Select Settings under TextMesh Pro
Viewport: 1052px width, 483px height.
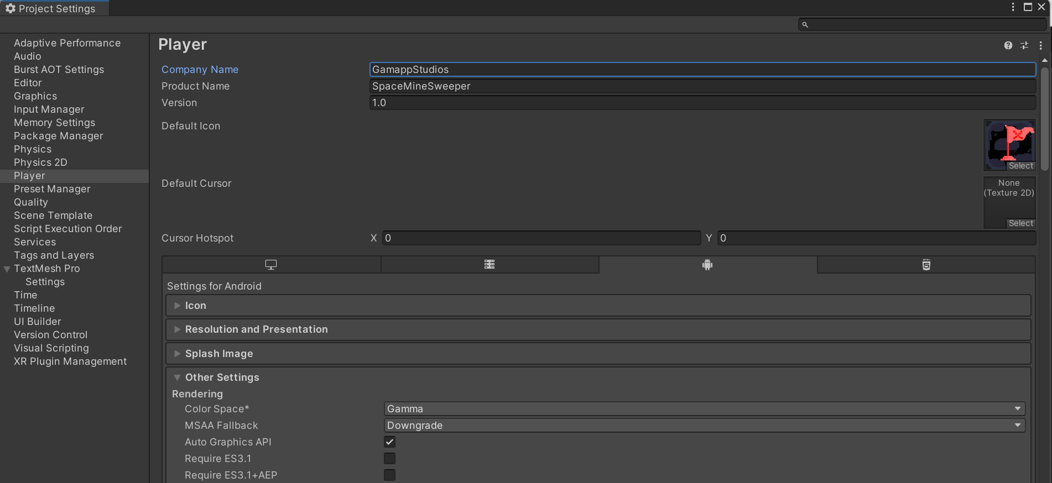coord(45,282)
